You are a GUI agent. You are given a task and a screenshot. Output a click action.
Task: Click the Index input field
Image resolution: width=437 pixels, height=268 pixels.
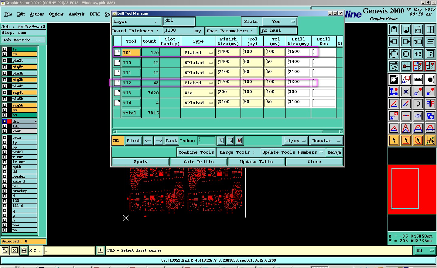(207, 141)
